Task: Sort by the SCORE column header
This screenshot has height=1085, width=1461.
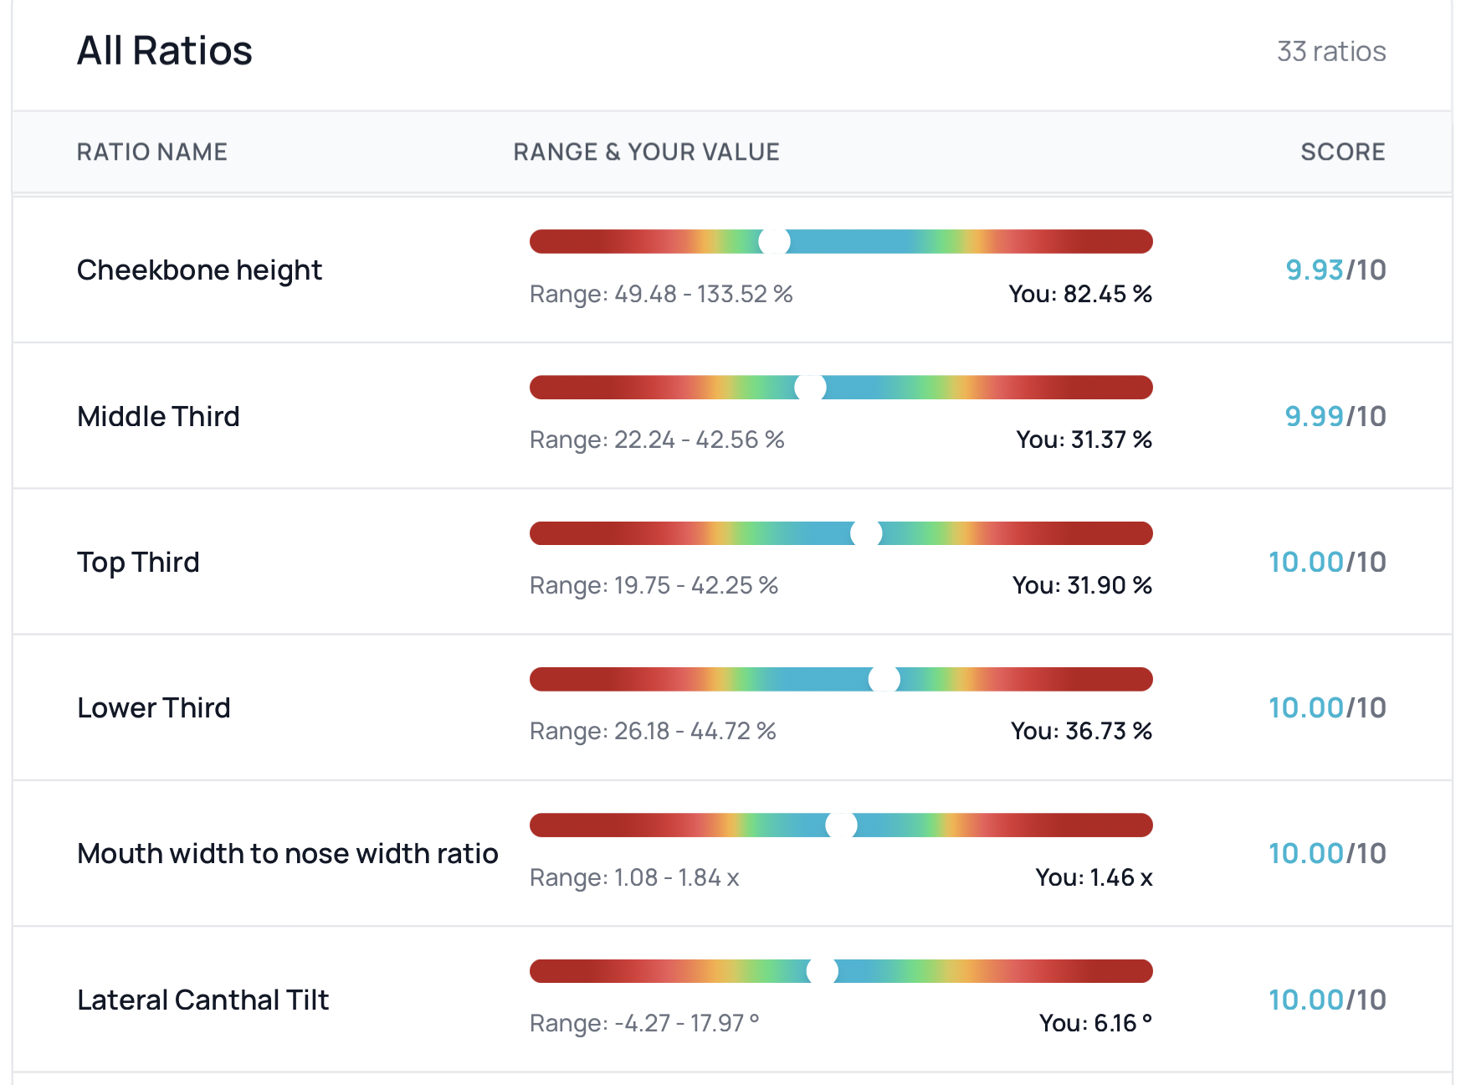Action: click(1342, 152)
